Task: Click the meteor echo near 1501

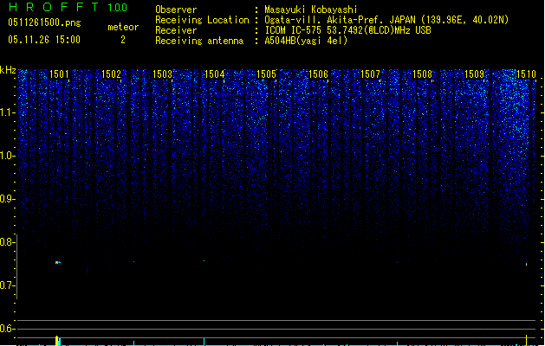Action: [58, 263]
